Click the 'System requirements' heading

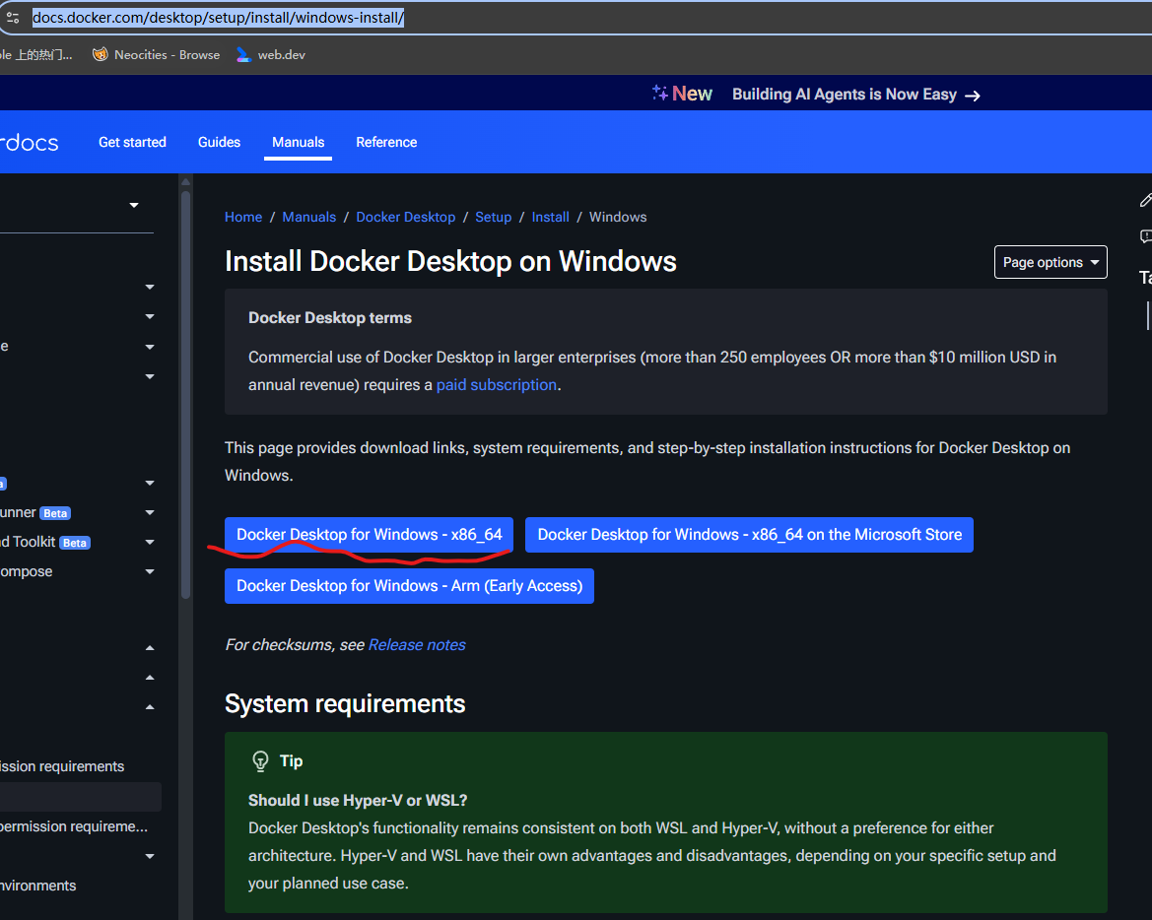pos(345,703)
